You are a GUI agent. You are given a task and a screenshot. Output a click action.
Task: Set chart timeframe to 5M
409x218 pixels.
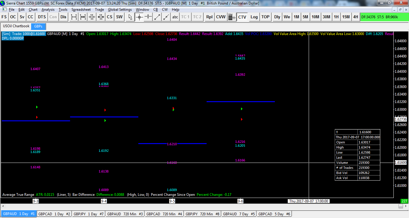305,17
